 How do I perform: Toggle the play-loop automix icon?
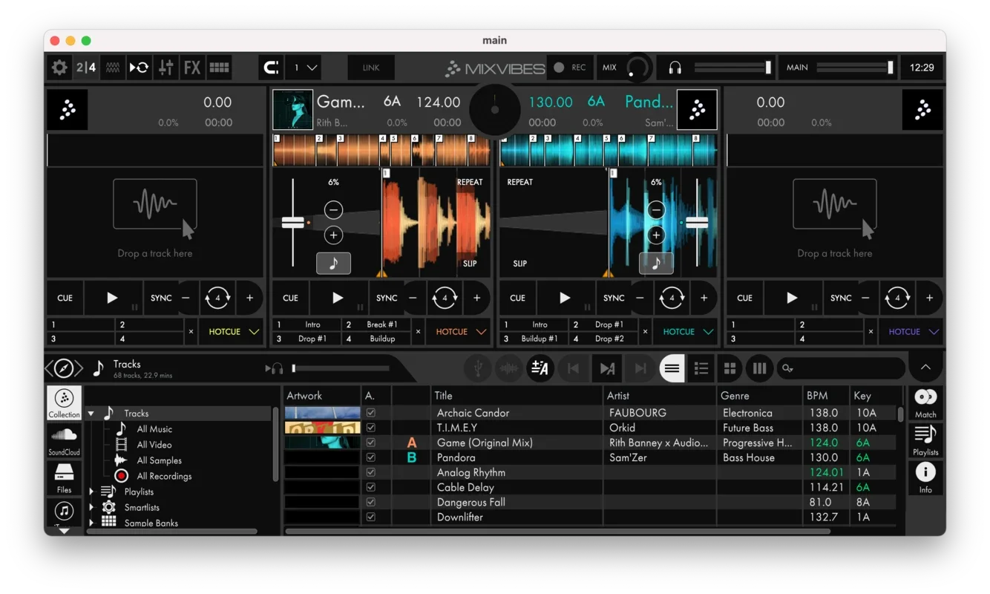point(139,68)
